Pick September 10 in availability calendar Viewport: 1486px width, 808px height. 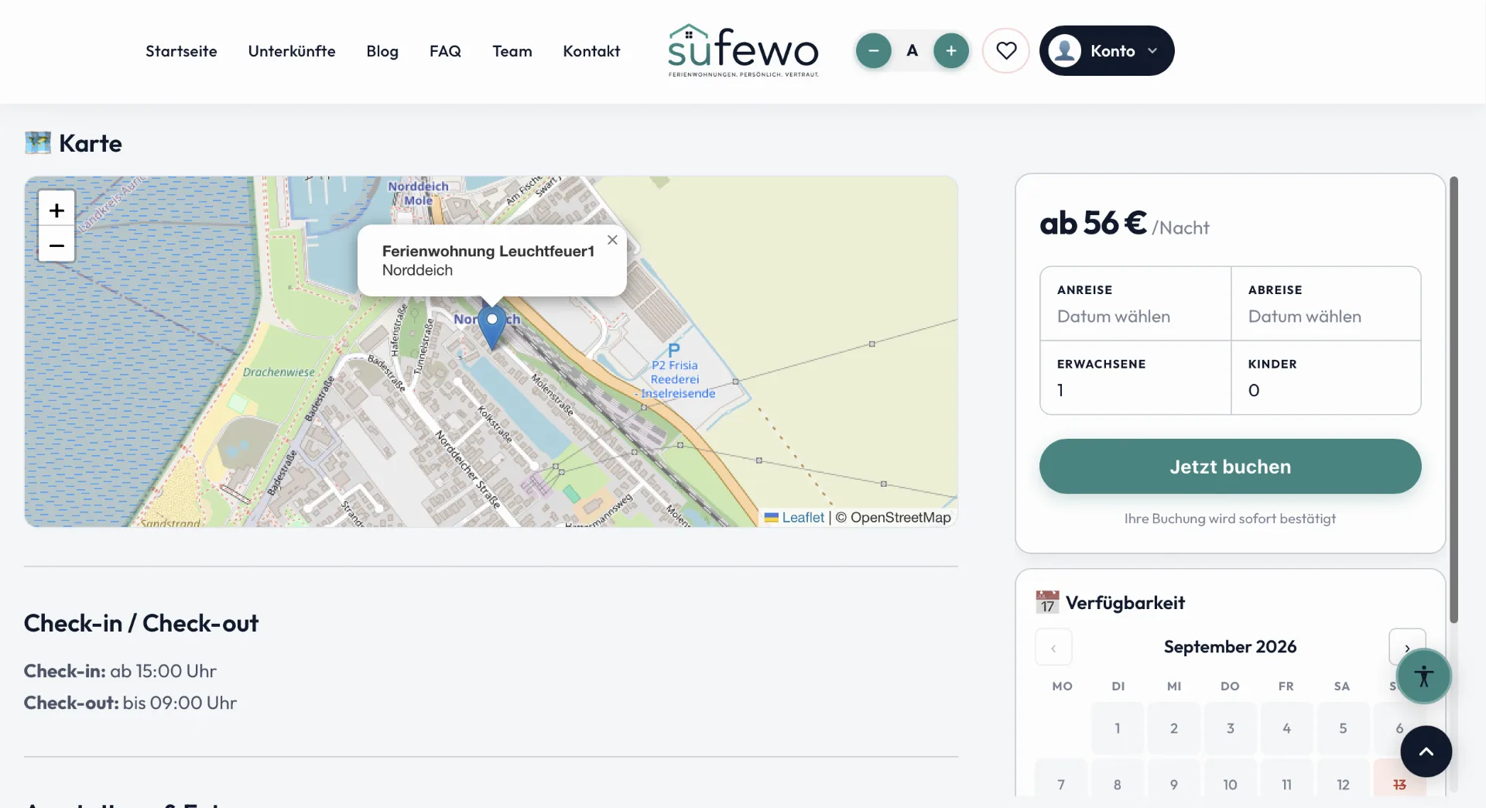pyautogui.click(x=1230, y=784)
